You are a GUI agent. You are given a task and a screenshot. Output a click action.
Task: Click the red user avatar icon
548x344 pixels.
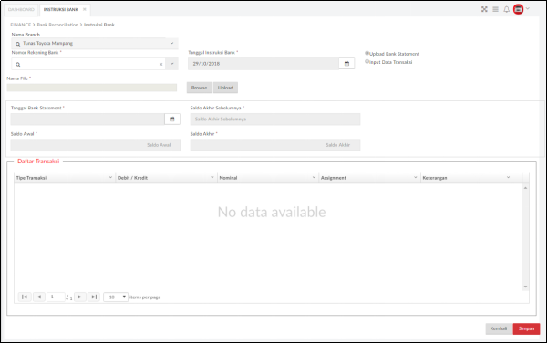coord(518,9)
